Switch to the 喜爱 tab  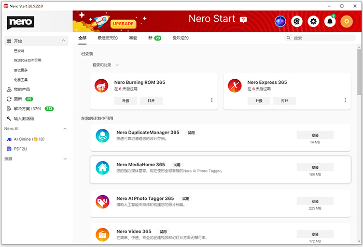pyautogui.click(x=133, y=38)
